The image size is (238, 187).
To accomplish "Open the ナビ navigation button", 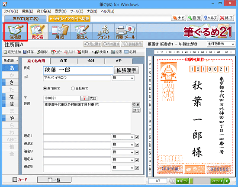I will click(178, 18).
